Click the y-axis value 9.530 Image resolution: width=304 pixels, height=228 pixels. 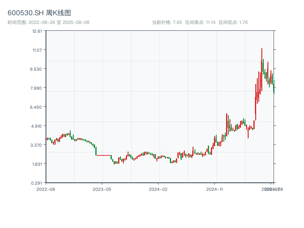(36, 69)
